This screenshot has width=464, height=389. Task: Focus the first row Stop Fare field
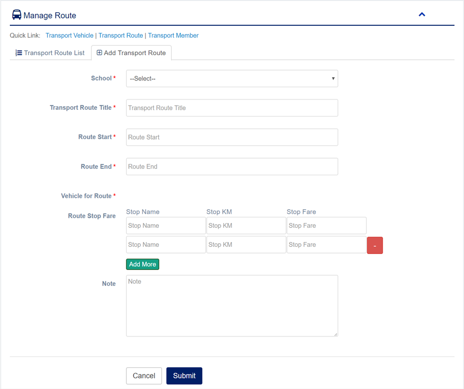pyautogui.click(x=326, y=226)
